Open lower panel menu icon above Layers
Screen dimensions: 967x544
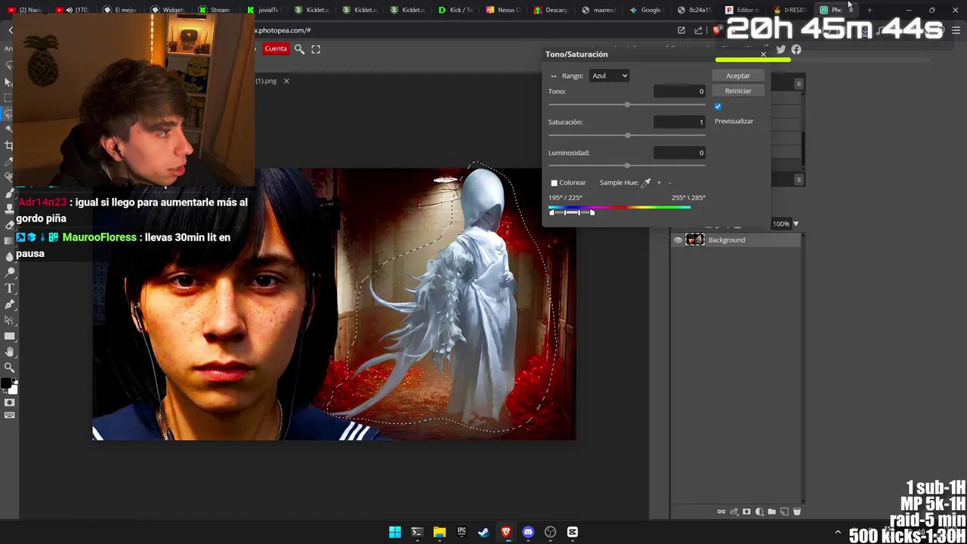click(x=799, y=179)
